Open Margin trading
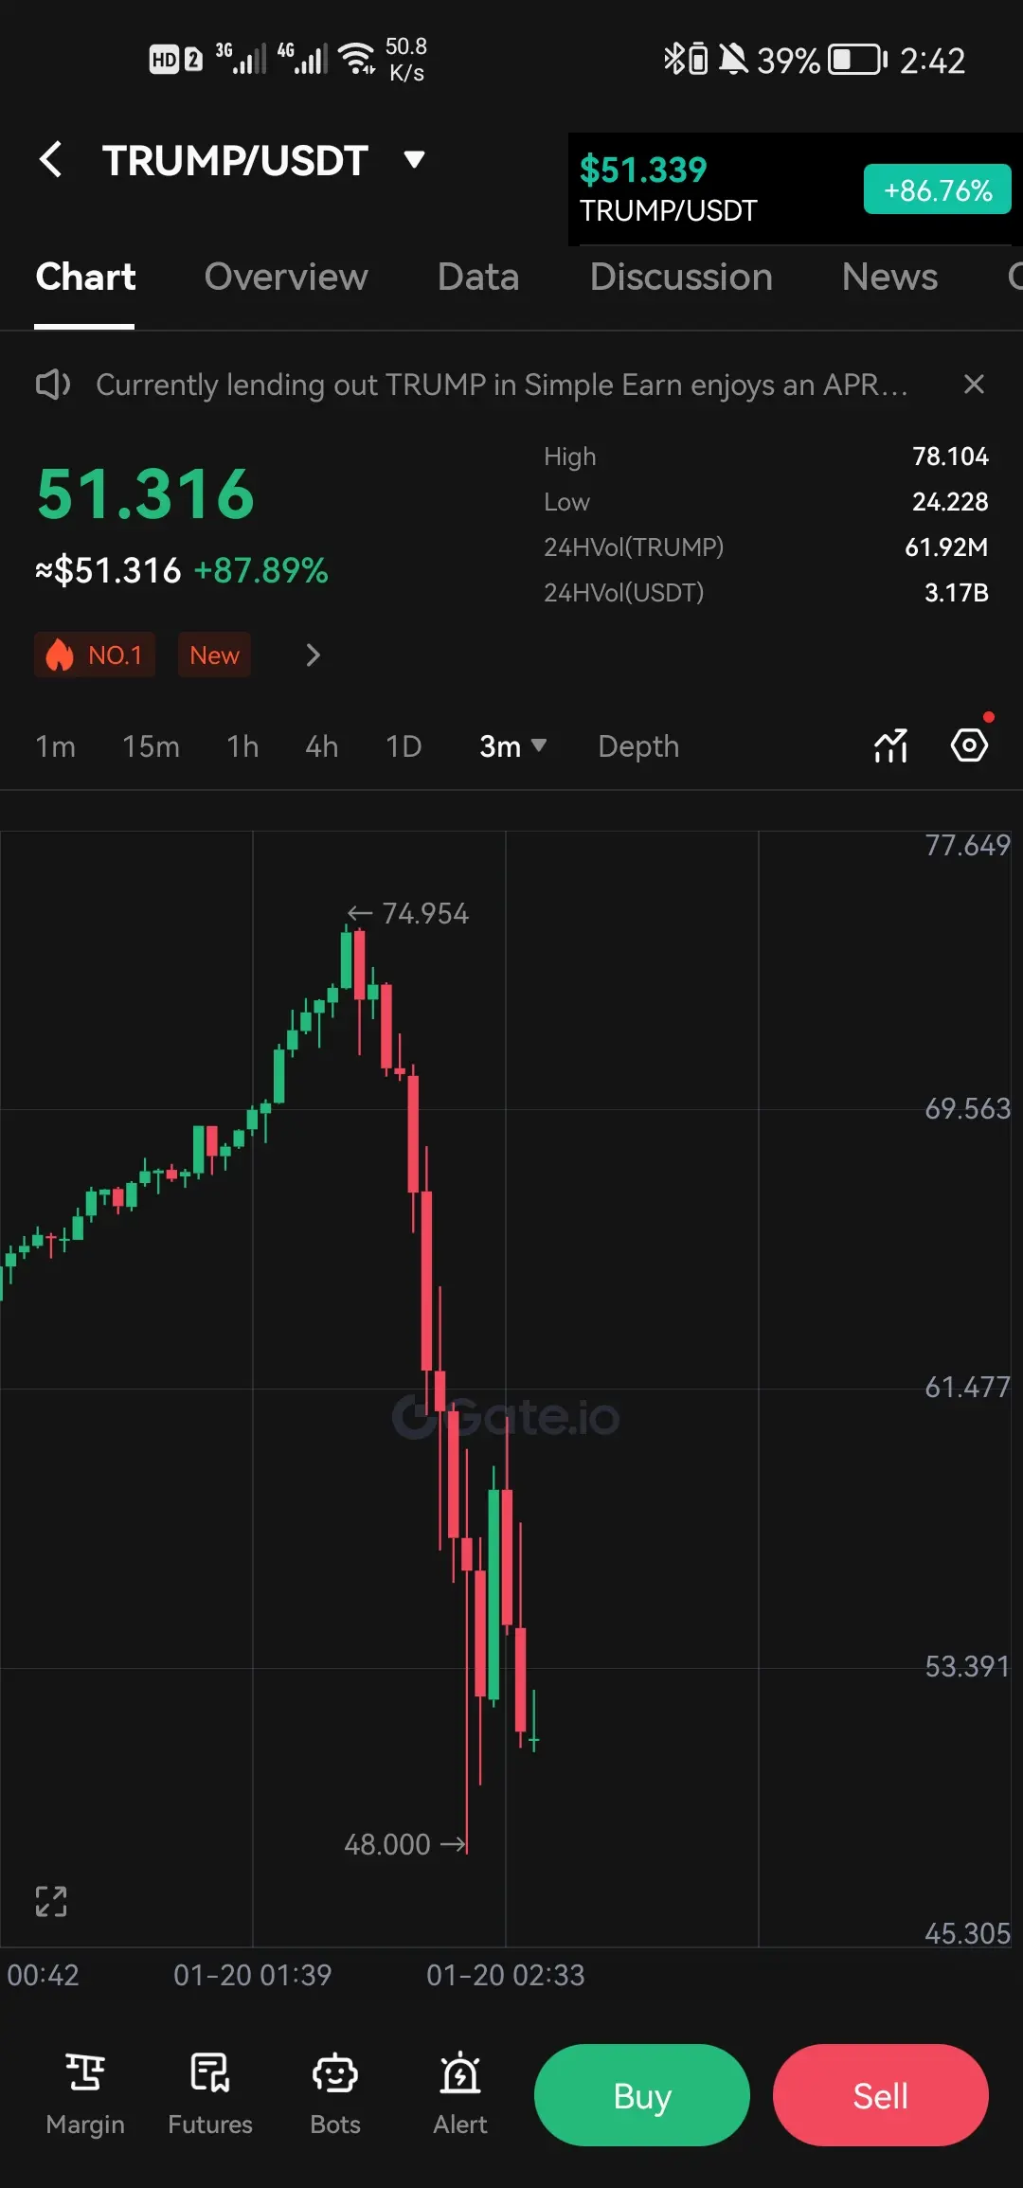Viewport: 1023px width, 2188px height. pyautogui.click(x=85, y=2094)
